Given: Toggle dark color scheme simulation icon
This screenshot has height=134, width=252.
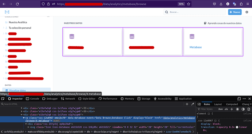Looking at the screenshot, I should [243, 109].
